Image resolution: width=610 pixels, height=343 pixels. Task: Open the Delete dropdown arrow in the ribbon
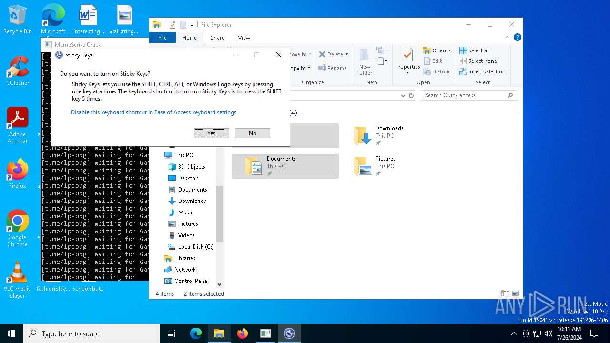pos(346,54)
